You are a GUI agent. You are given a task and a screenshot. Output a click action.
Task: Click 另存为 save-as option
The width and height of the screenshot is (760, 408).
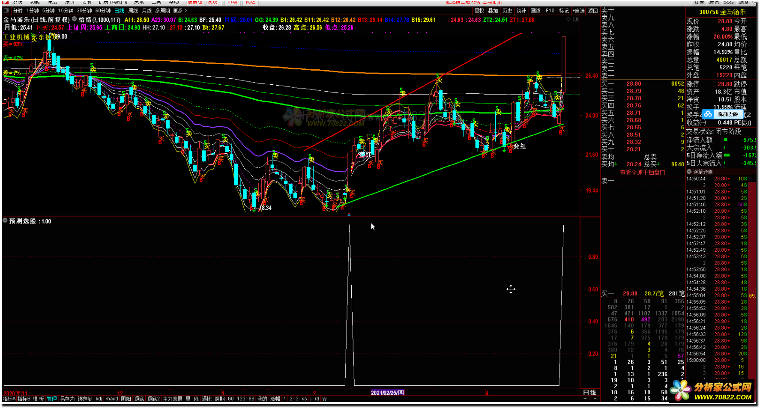tap(67, 399)
